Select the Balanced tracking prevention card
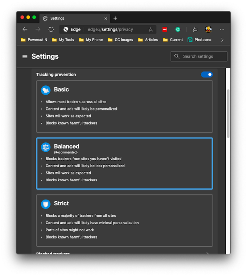 [x=124, y=163]
